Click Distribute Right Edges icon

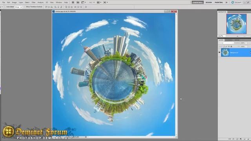(x=81, y=7)
